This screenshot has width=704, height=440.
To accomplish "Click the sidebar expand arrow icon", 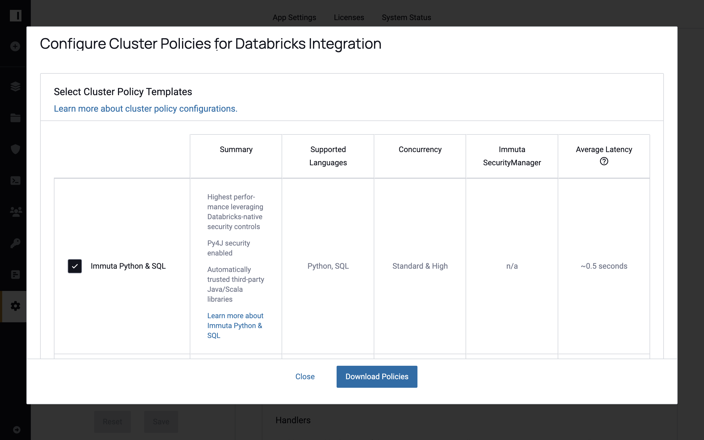I will [x=16, y=430].
